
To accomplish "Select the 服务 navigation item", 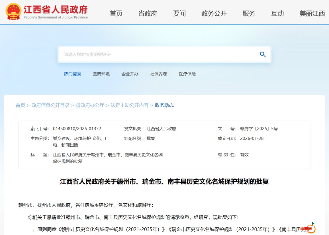I will coord(249,13).
